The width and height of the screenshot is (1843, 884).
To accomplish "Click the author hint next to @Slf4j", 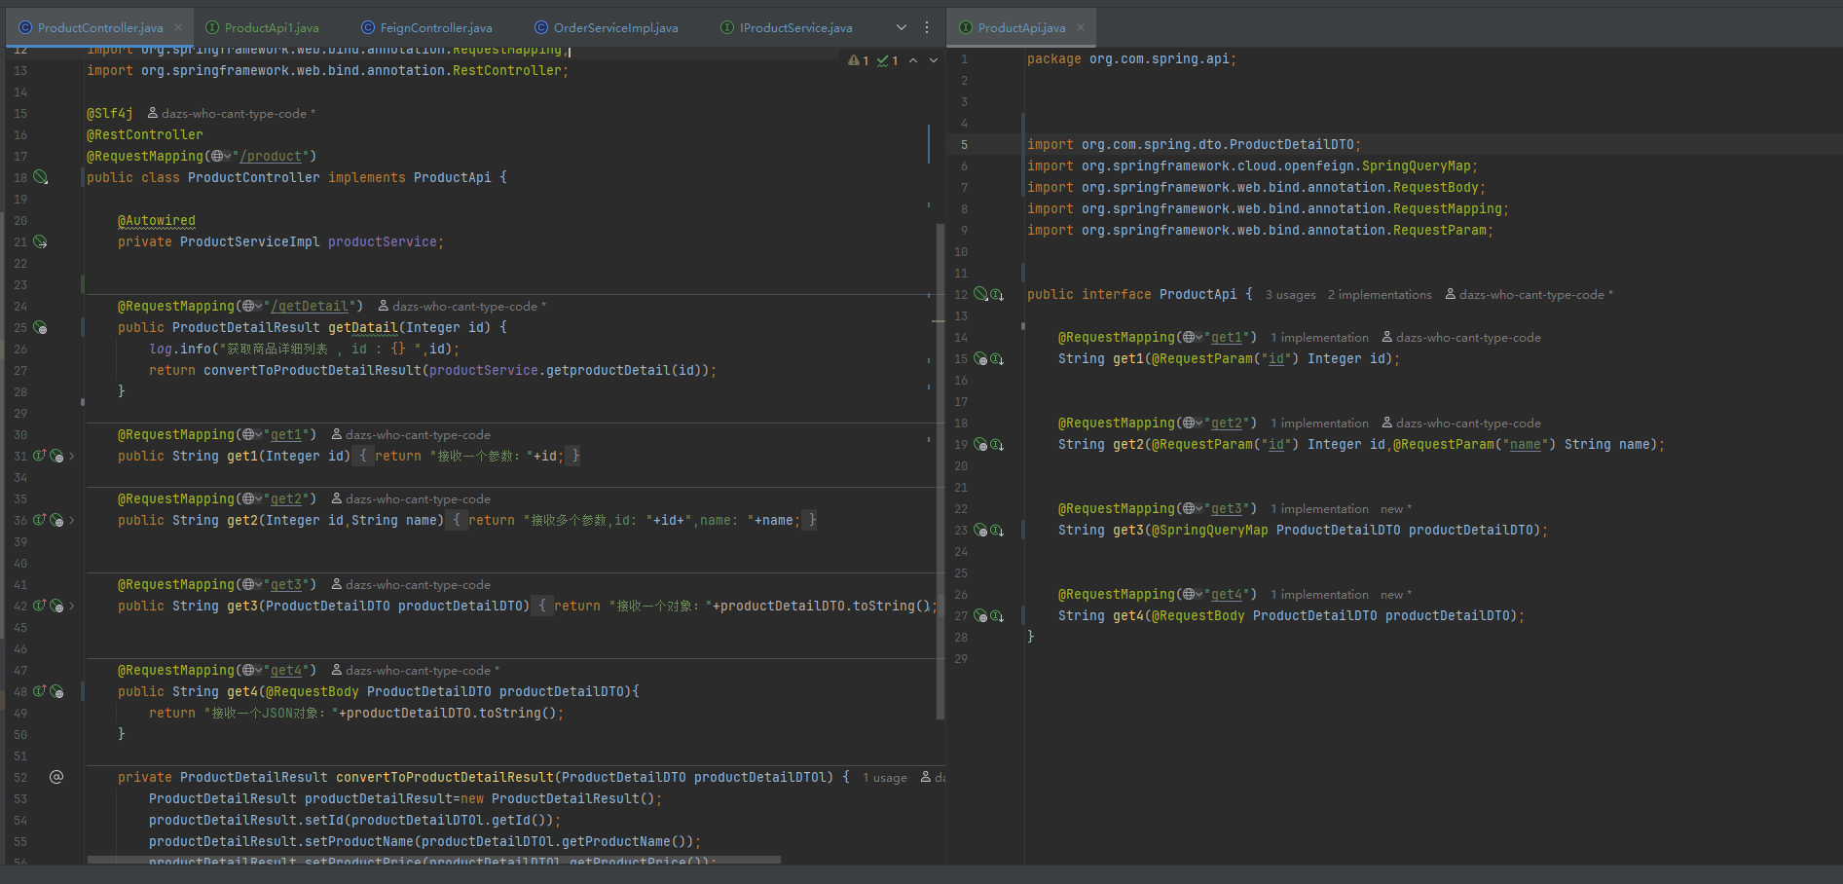I will [x=232, y=114].
